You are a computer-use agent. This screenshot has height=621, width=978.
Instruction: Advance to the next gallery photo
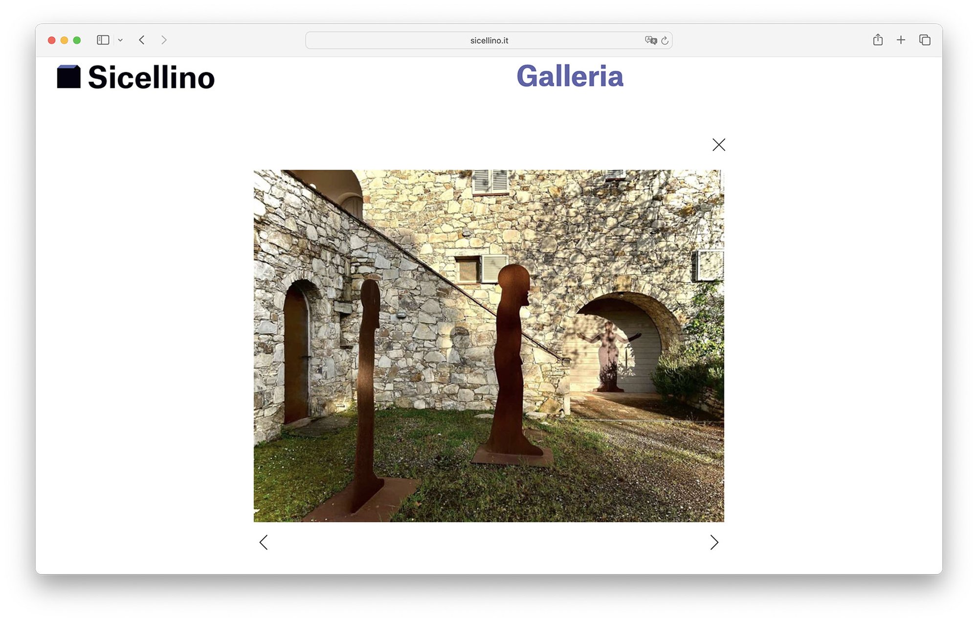[714, 542]
